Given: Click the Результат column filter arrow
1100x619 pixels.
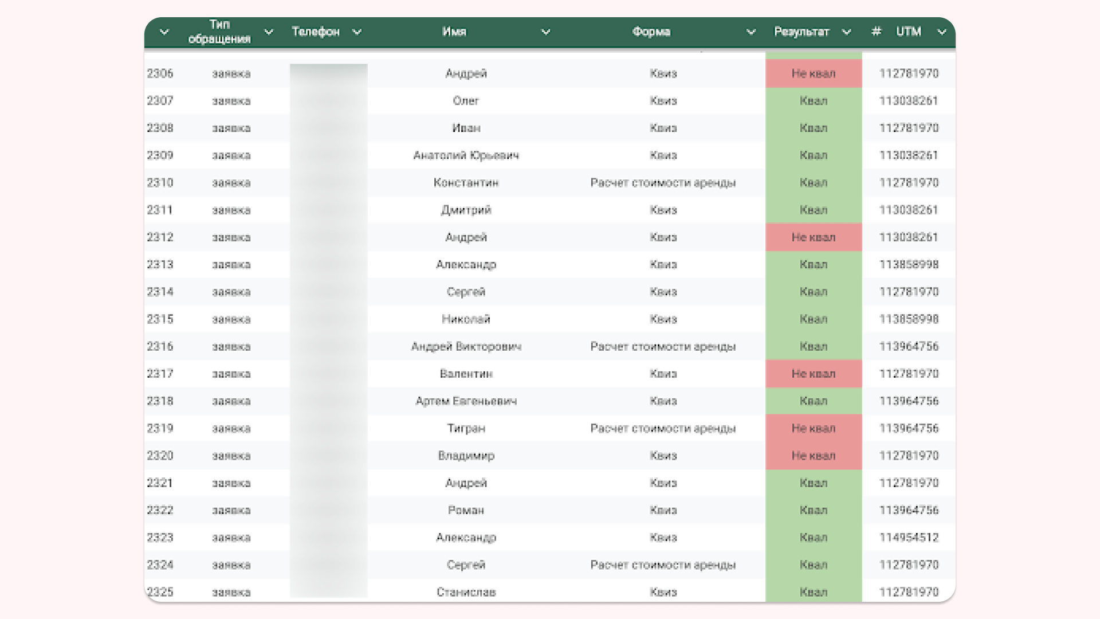Looking at the screenshot, I should (846, 32).
